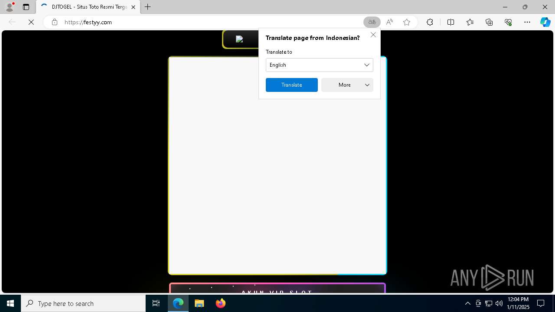Close the DJTOGEL browser tab

(133, 7)
